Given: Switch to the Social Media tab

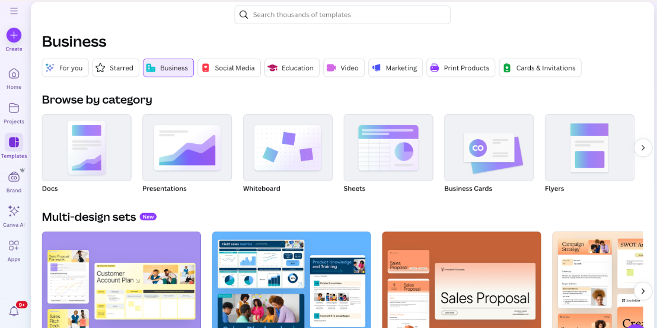Looking at the screenshot, I should click(x=229, y=68).
